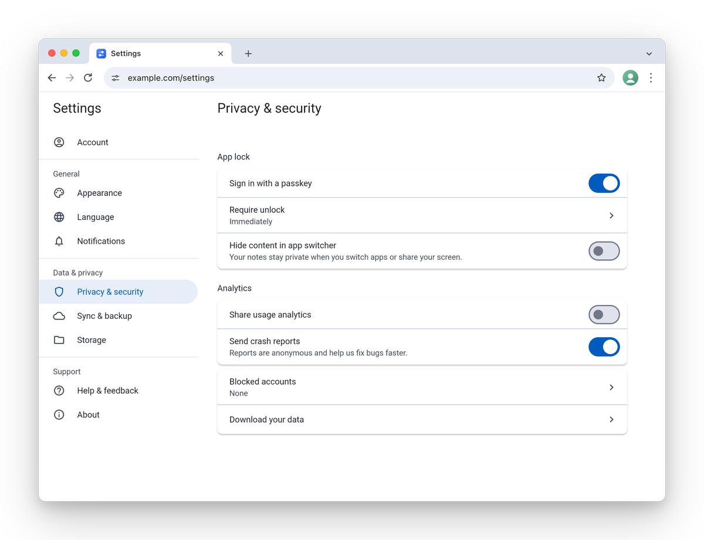Click 'Your notes stay private' description text
Viewport: 704px width, 540px height.
coord(346,257)
